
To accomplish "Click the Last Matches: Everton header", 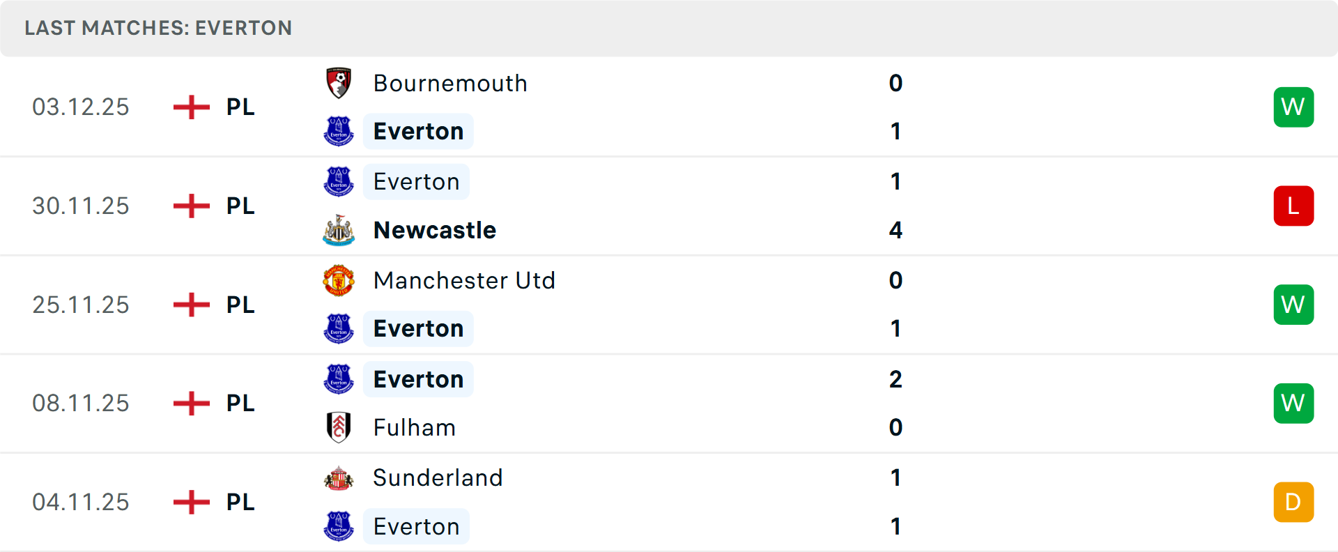I will pyautogui.click(x=158, y=28).
